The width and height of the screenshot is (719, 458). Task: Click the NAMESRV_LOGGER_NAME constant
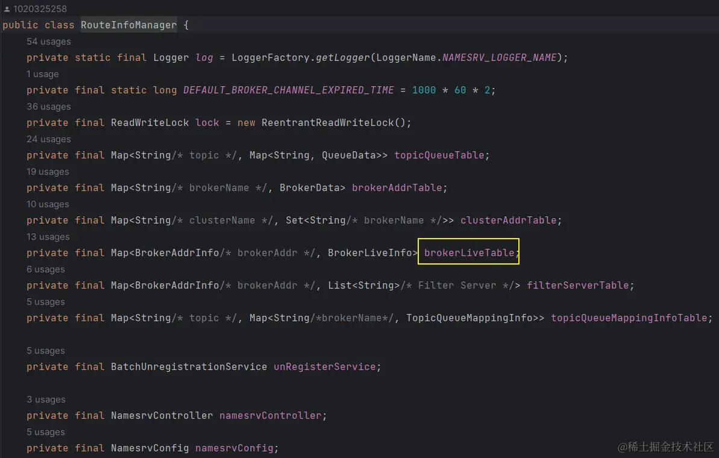[x=500, y=58]
